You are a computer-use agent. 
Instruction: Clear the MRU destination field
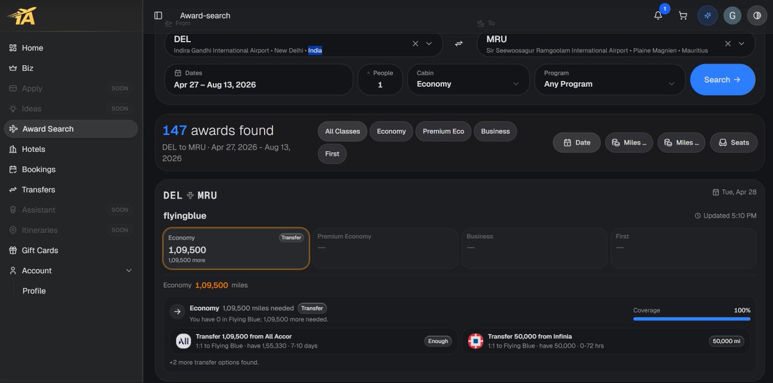pos(728,44)
